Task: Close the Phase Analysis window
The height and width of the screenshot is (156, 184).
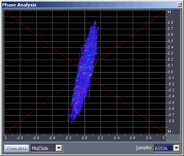Action: point(179,4)
